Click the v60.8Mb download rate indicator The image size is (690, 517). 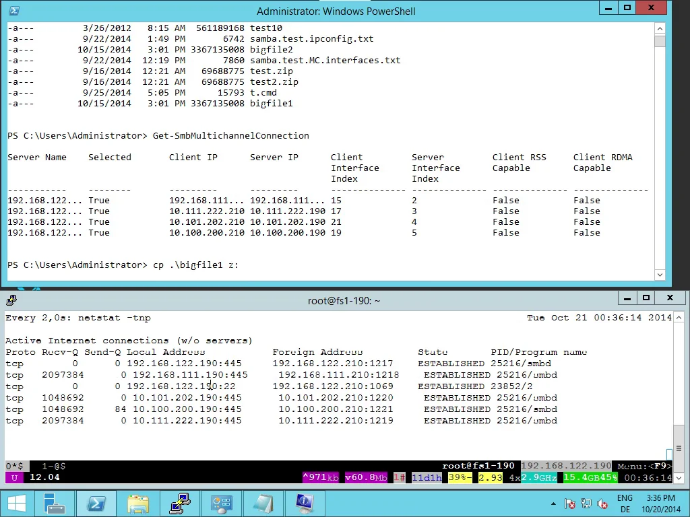pos(366,477)
